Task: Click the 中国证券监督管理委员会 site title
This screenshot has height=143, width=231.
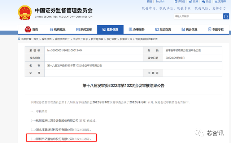Action: (64, 10)
